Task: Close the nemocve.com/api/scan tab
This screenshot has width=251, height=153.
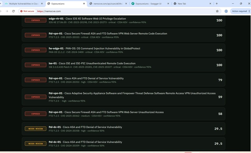Action: tap(126, 4)
